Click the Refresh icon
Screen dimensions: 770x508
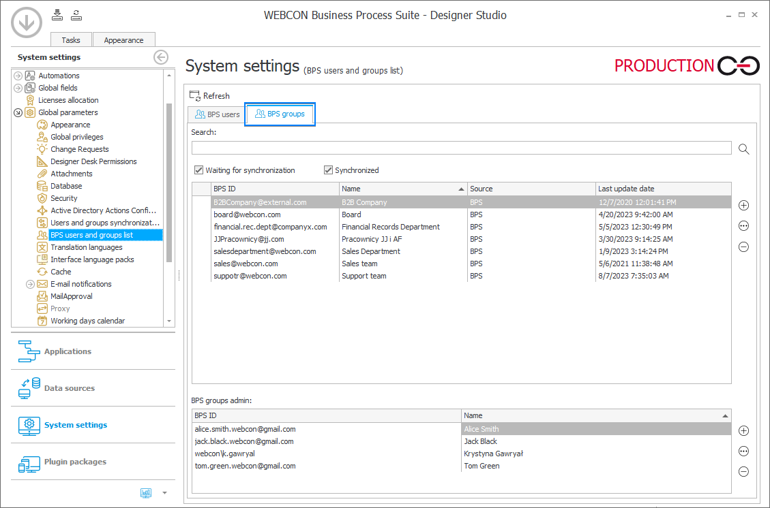[x=195, y=95]
